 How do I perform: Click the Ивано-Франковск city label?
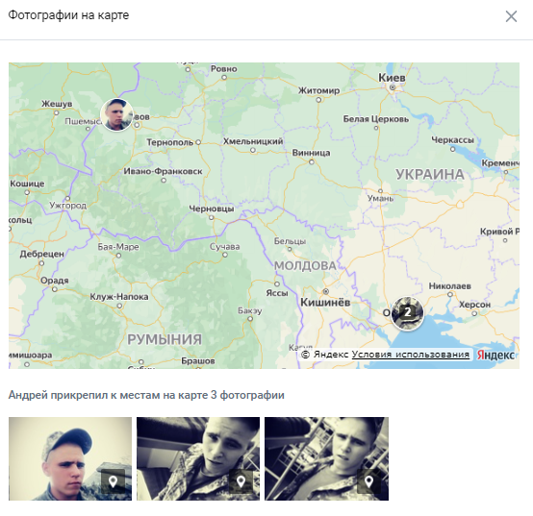click(163, 171)
